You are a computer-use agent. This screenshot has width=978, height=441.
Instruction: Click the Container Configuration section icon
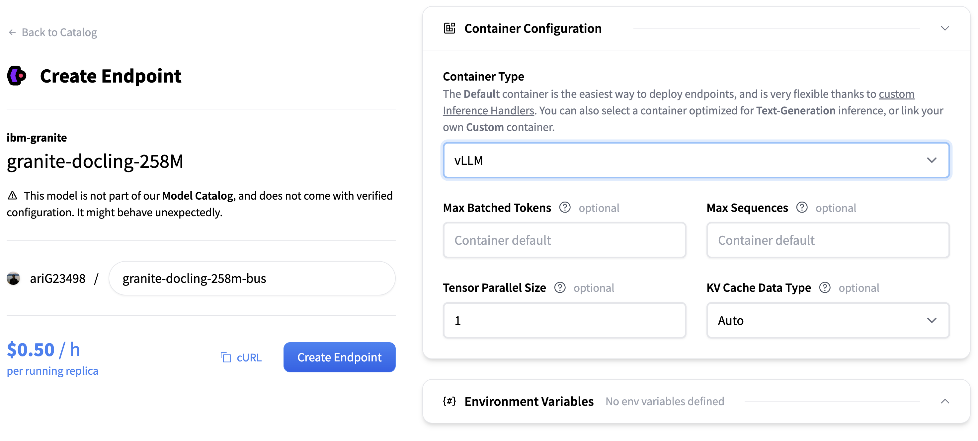(449, 29)
